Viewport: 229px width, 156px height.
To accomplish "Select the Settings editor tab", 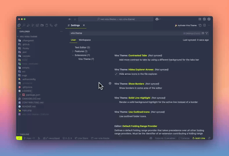I will point(76,25).
